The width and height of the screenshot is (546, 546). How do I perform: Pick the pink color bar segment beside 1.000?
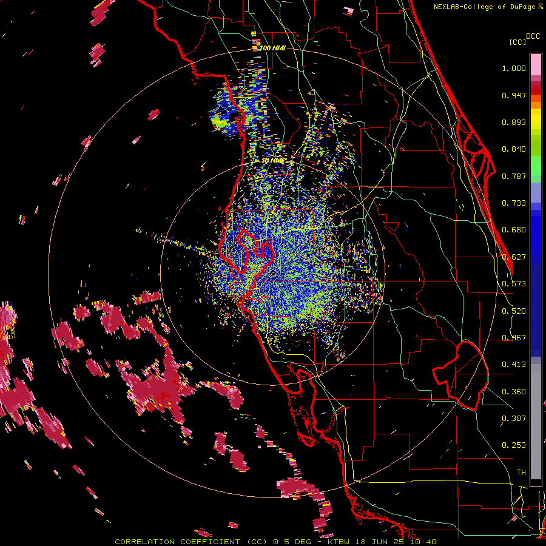pos(536,65)
